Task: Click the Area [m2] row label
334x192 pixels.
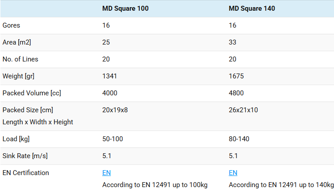Action: [17, 42]
